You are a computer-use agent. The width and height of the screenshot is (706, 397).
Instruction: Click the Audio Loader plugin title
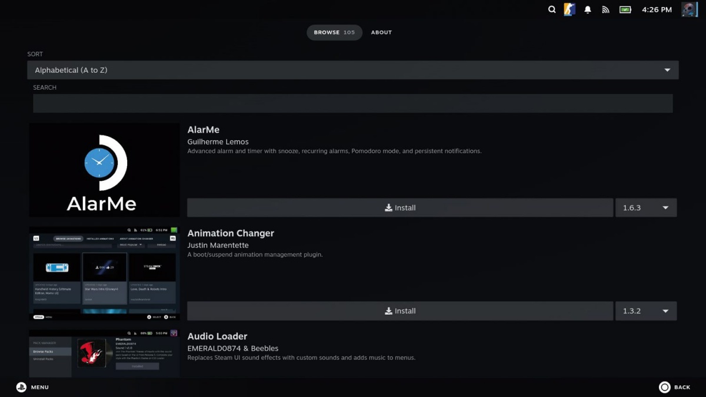pos(217,337)
